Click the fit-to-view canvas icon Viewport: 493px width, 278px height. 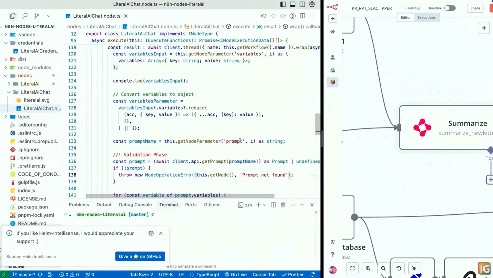(x=353, y=268)
